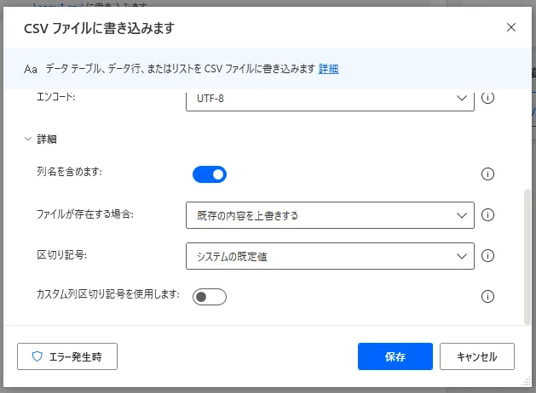This screenshot has height=393, width=536.
Task: Click info icon for カスタム列区切り記号を使用します
Action: click(488, 297)
